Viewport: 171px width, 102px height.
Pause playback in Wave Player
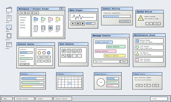[x=78, y=24]
